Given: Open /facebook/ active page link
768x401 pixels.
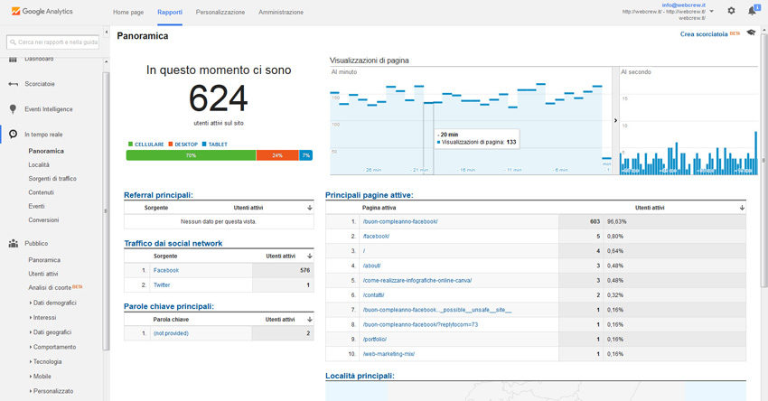Looking at the screenshot, I should point(376,237).
